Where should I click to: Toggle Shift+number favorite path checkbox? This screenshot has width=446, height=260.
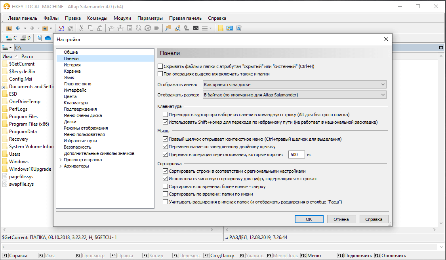(165, 122)
